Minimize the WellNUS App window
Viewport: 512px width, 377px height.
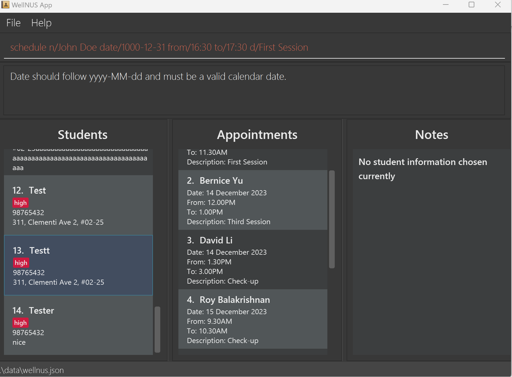(x=446, y=5)
